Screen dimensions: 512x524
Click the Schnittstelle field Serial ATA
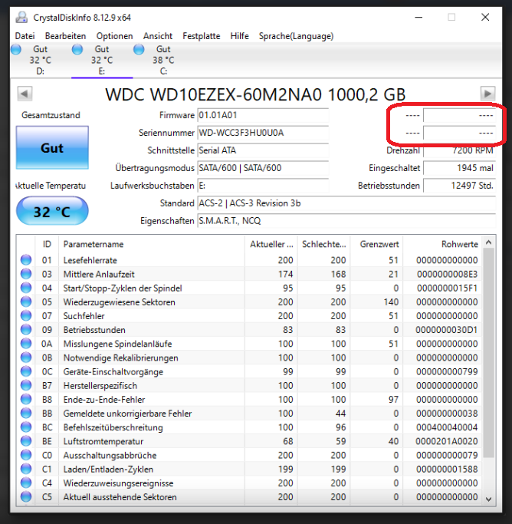click(x=263, y=150)
